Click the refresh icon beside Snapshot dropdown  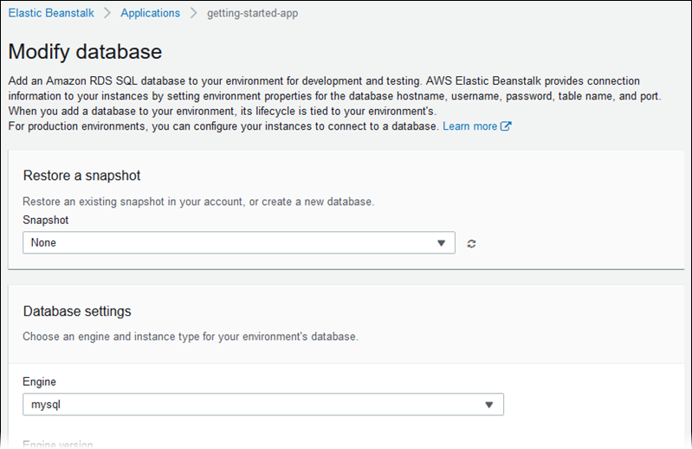[x=471, y=243]
